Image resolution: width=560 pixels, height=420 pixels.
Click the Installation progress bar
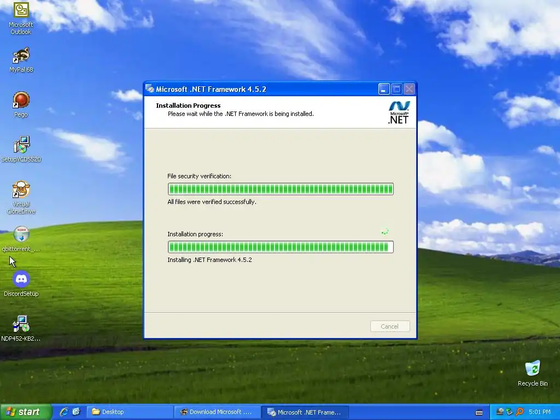281,247
